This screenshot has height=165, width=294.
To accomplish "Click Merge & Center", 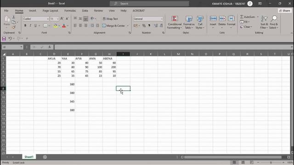I will (113, 26).
